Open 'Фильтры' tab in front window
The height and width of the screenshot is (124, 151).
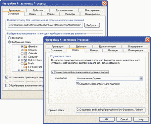113,50
